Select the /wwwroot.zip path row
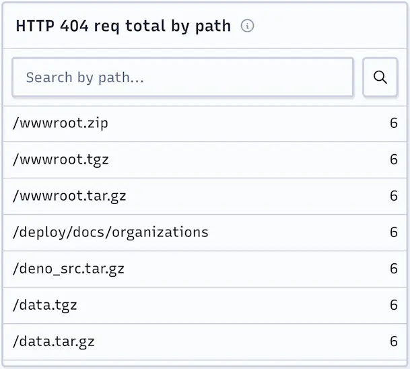 61,123
